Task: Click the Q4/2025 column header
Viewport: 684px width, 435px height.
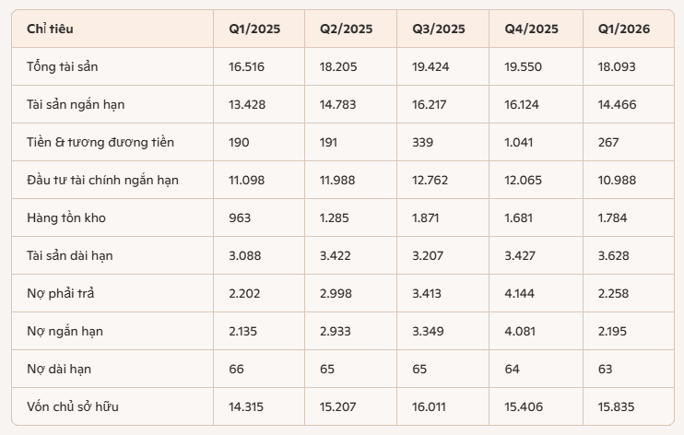Action: click(531, 29)
